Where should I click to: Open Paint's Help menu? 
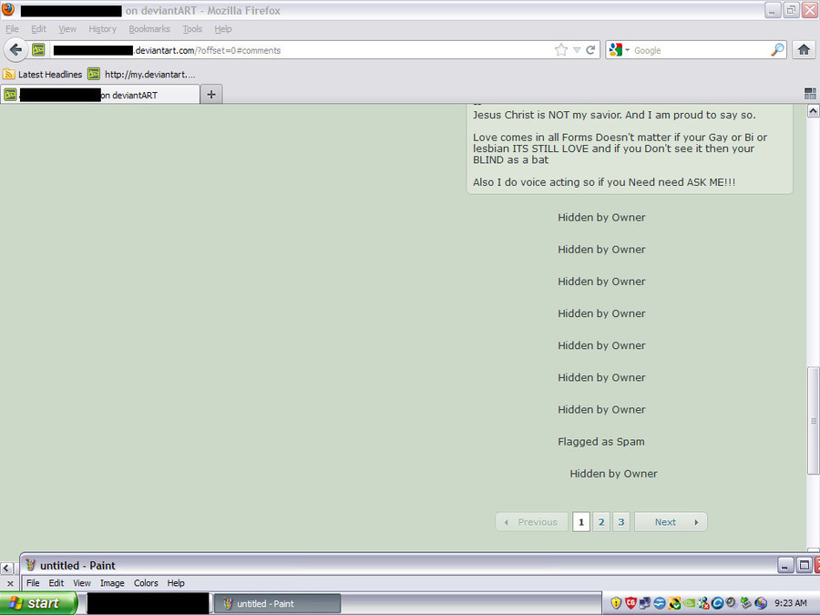click(176, 583)
